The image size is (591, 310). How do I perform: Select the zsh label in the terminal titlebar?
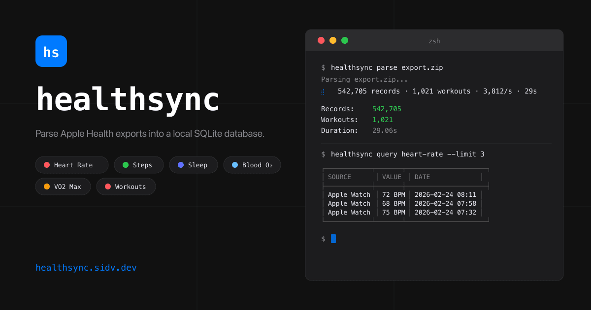coord(435,41)
